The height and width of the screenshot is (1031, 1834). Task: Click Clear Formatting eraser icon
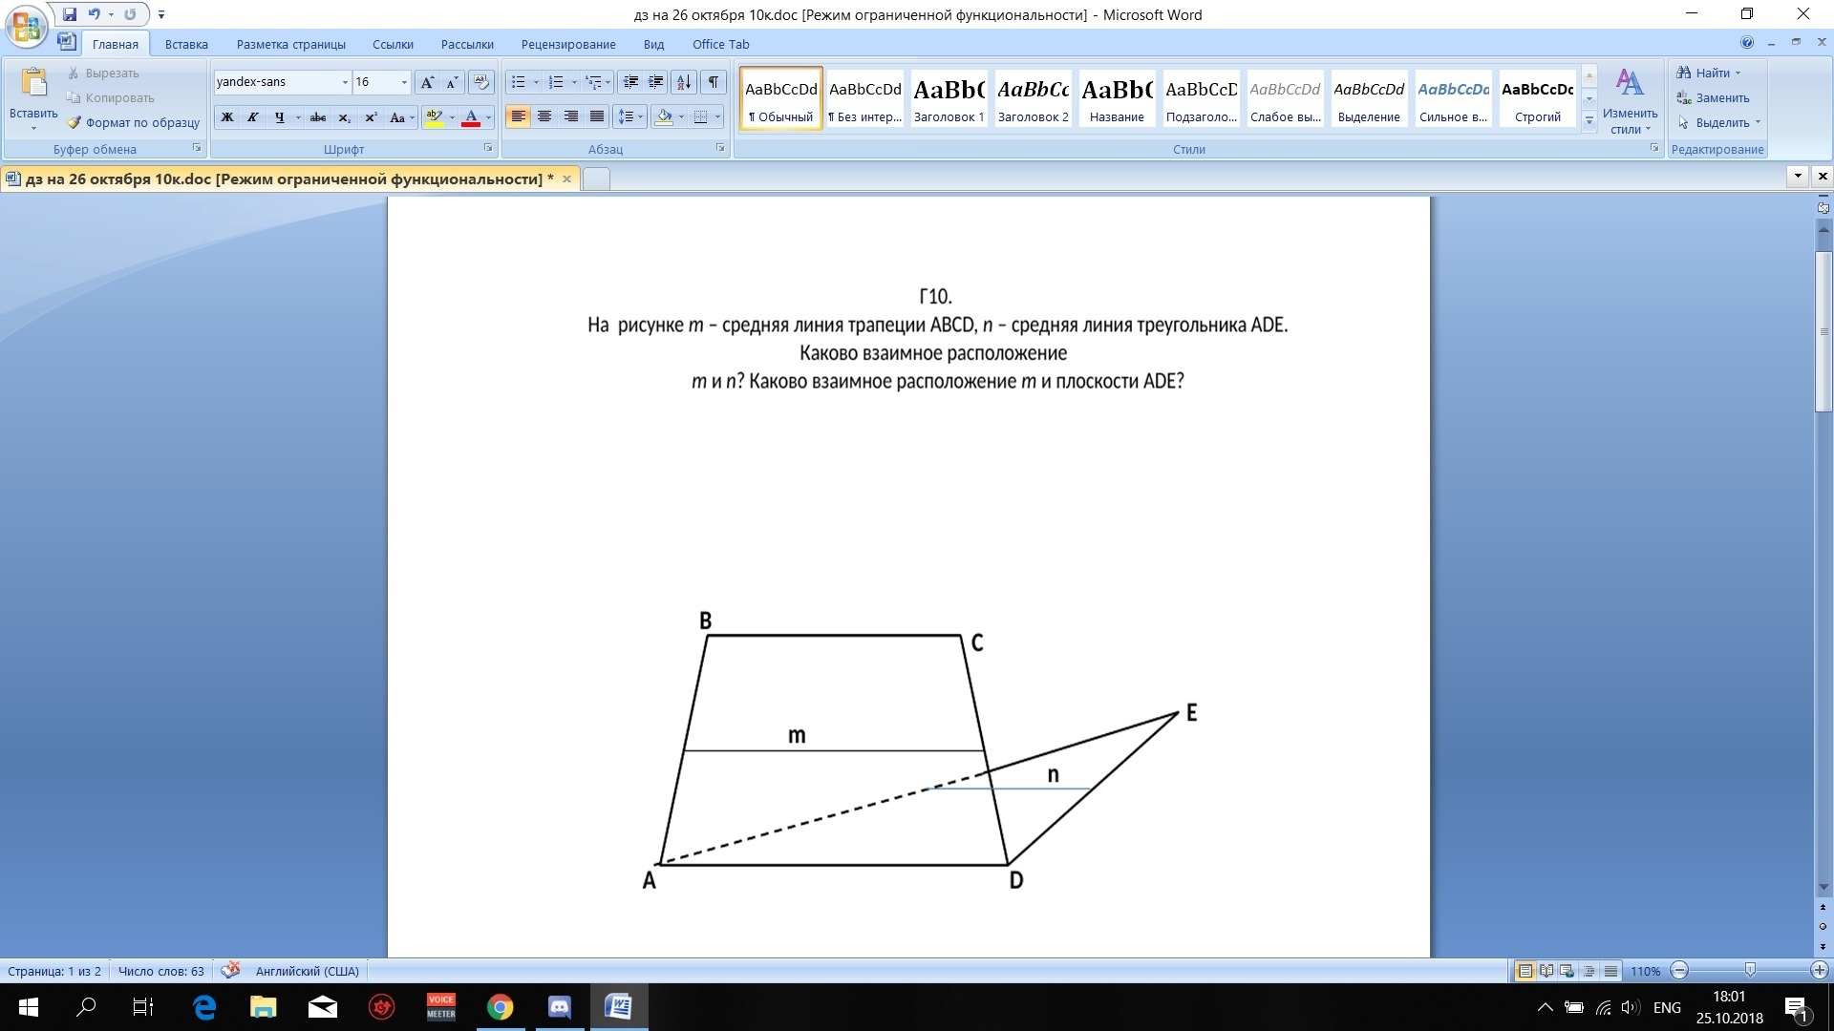click(x=480, y=82)
